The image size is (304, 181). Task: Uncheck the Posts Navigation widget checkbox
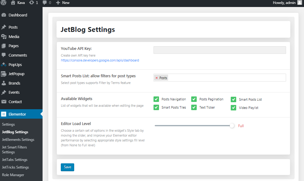(x=156, y=99)
